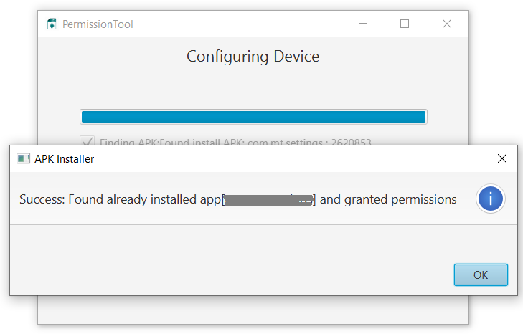
Task: Click the APK Installer dialog title icon
Action: (x=23, y=158)
